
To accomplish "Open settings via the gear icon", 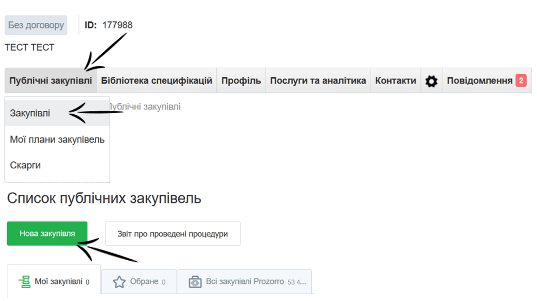I will pos(431,81).
